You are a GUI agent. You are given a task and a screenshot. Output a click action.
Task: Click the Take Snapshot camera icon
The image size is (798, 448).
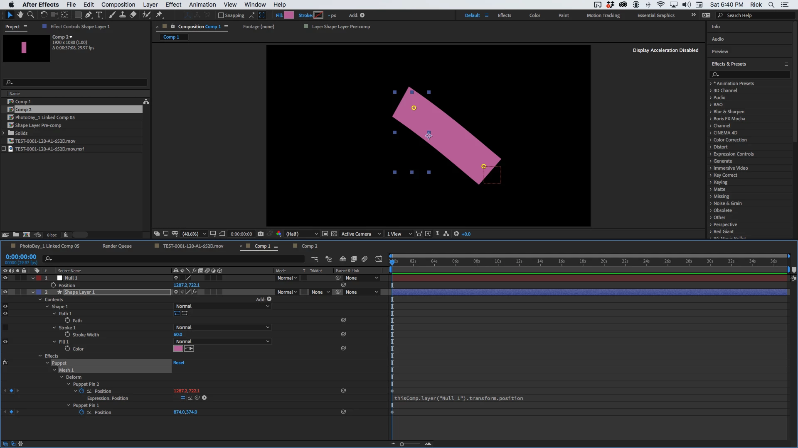tap(261, 234)
